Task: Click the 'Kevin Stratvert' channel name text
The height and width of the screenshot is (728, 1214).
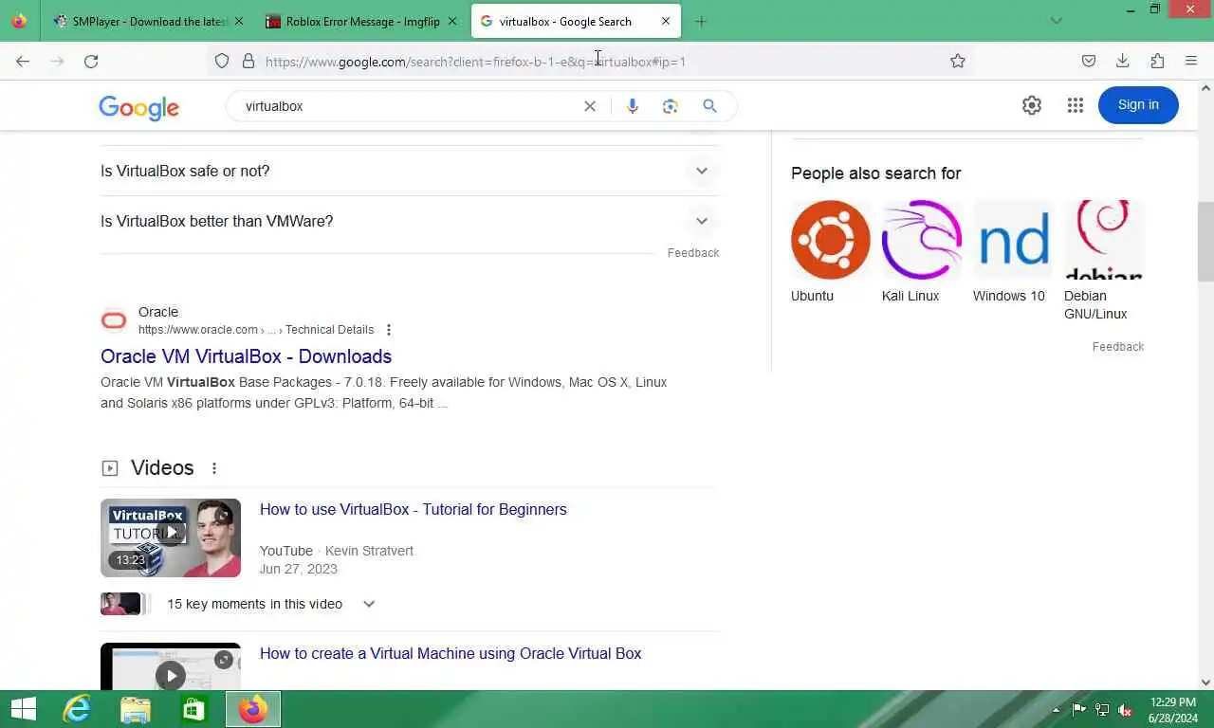Action: point(369,551)
